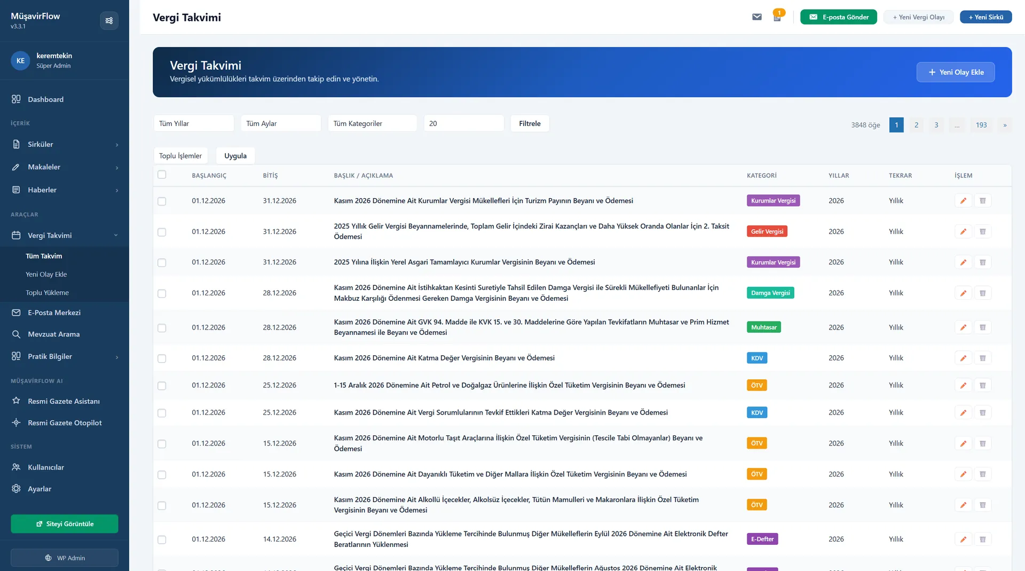The width and height of the screenshot is (1025, 571).
Task: Edit the Petrol ve Doğalgaz ÖTV row
Action: [963, 386]
